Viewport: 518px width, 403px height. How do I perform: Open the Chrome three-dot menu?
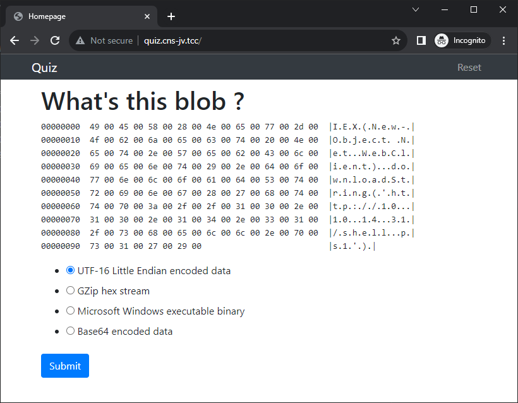(503, 40)
